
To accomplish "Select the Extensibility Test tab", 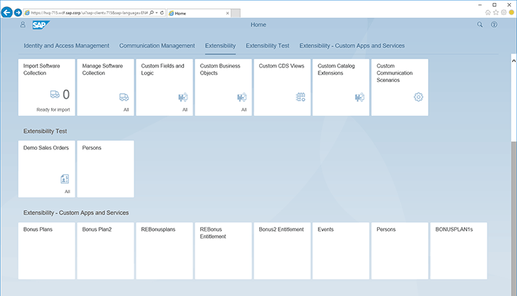I will pyautogui.click(x=267, y=46).
